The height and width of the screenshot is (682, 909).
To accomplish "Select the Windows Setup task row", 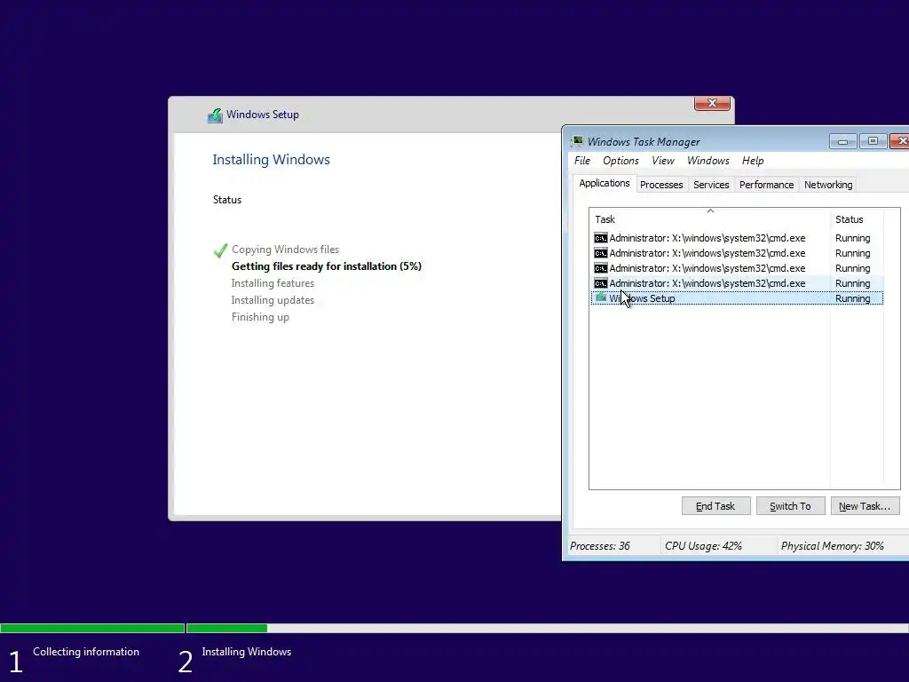I will [x=737, y=298].
